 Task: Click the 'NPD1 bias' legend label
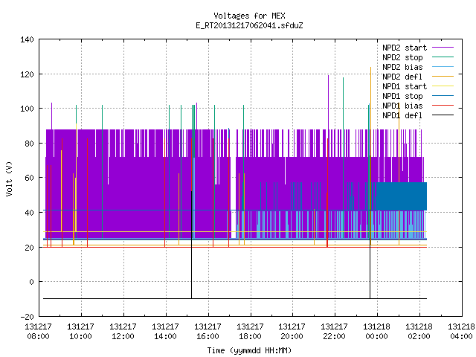point(402,106)
